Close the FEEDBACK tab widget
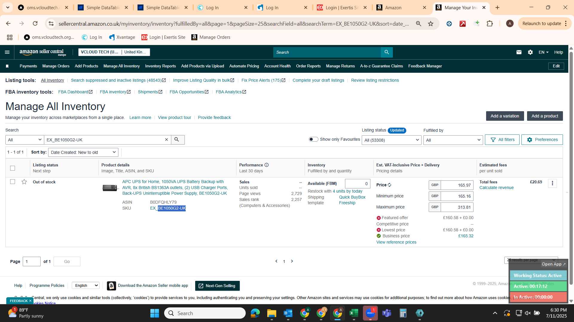Image resolution: width=574 pixels, height=322 pixels. click(x=30, y=301)
